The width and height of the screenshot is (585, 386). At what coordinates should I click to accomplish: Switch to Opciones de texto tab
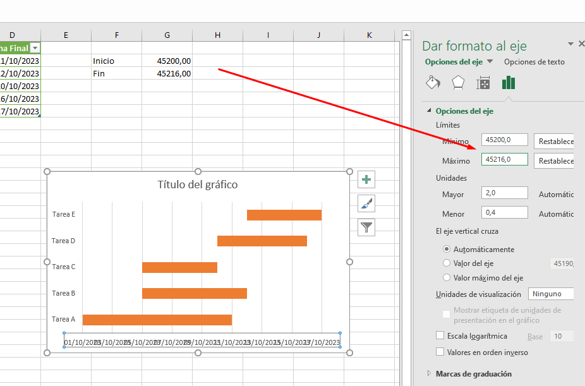(x=534, y=62)
